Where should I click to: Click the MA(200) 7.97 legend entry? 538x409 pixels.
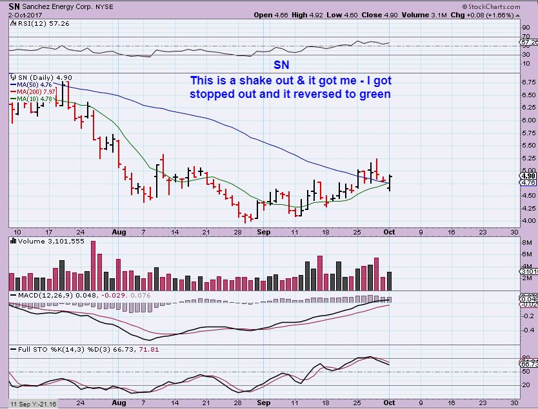tap(33, 92)
